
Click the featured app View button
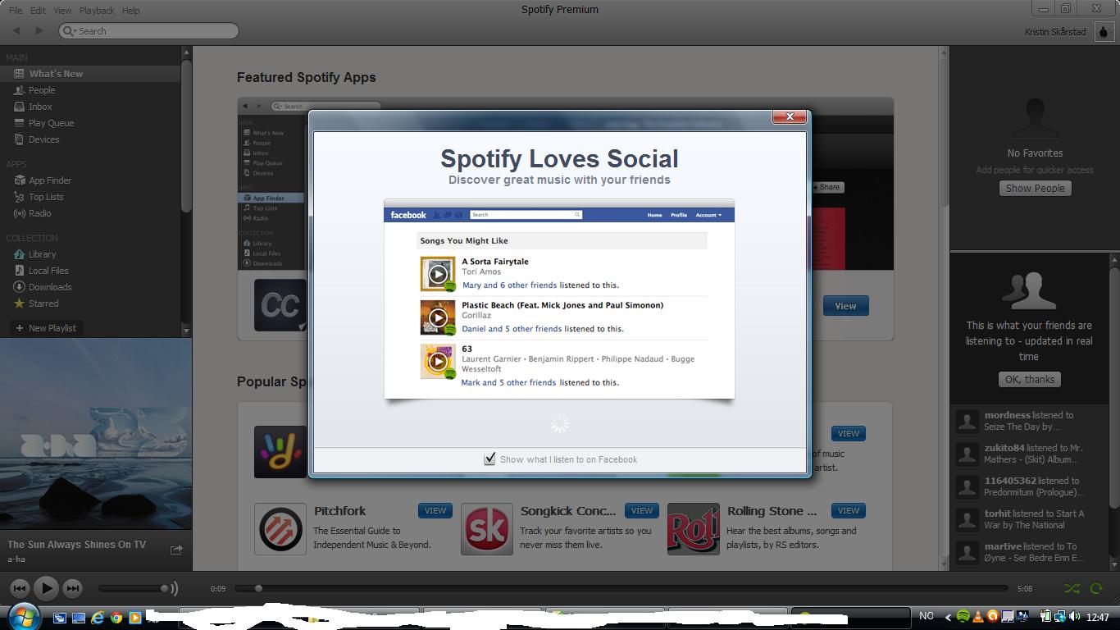tap(845, 306)
